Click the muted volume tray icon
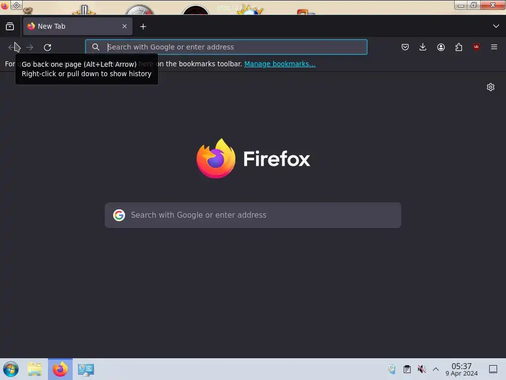 [x=422, y=369]
